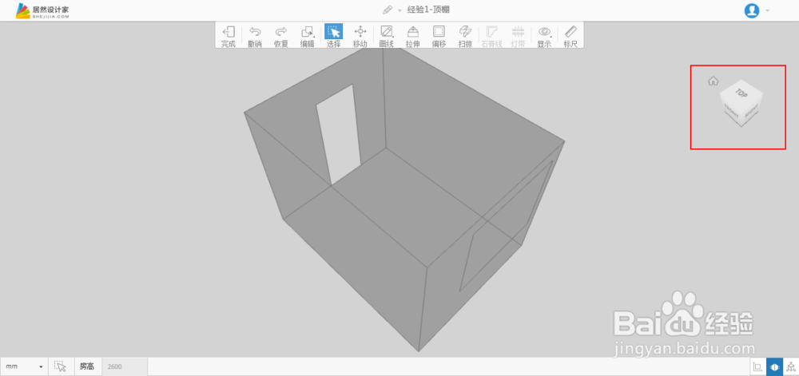Open the 编辑 (edit) tool
This screenshot has width=799, height=376.
[x=308, y=36]
